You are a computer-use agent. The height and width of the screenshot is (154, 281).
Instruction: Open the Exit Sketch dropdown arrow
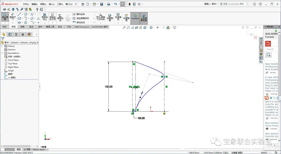pos(5,23)
